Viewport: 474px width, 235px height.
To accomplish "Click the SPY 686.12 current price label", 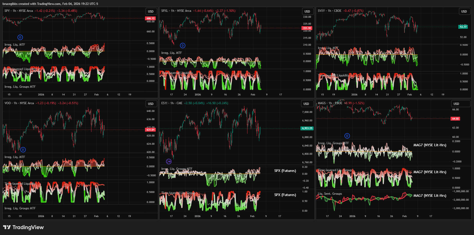I will tap(150, 18).
